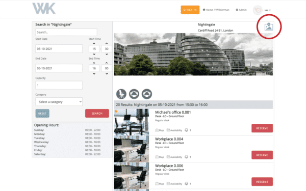
Task: Expand the Select a category dropdown
Action: pyautogui.click(x=59, y=102)
